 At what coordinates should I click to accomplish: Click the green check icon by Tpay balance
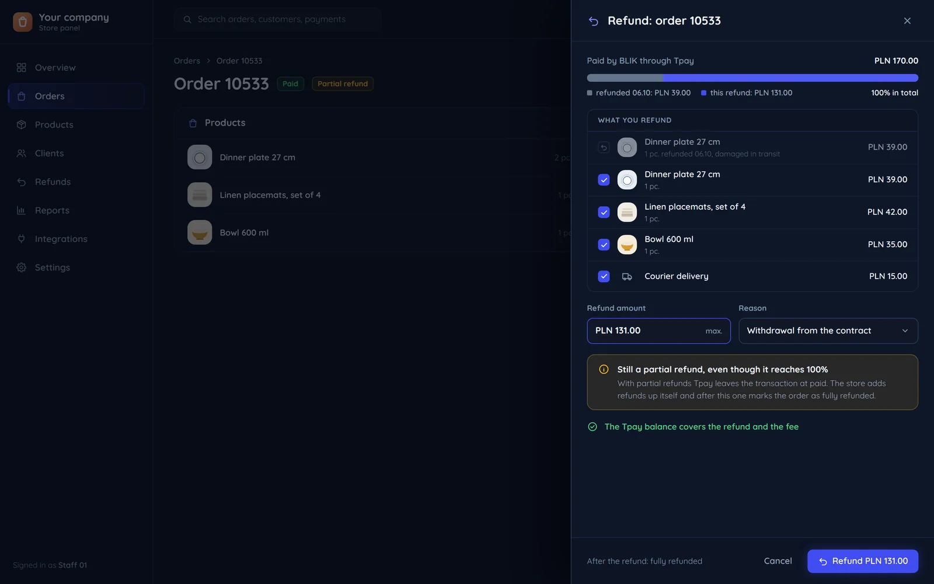coord(593,427)
